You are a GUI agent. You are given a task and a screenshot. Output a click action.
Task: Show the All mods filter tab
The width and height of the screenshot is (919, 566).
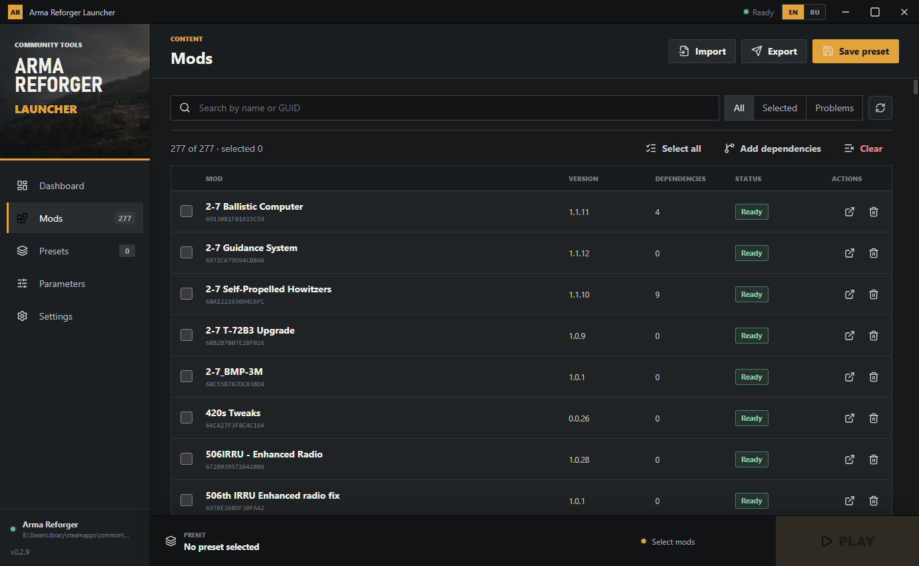click(x=739, y=108)
